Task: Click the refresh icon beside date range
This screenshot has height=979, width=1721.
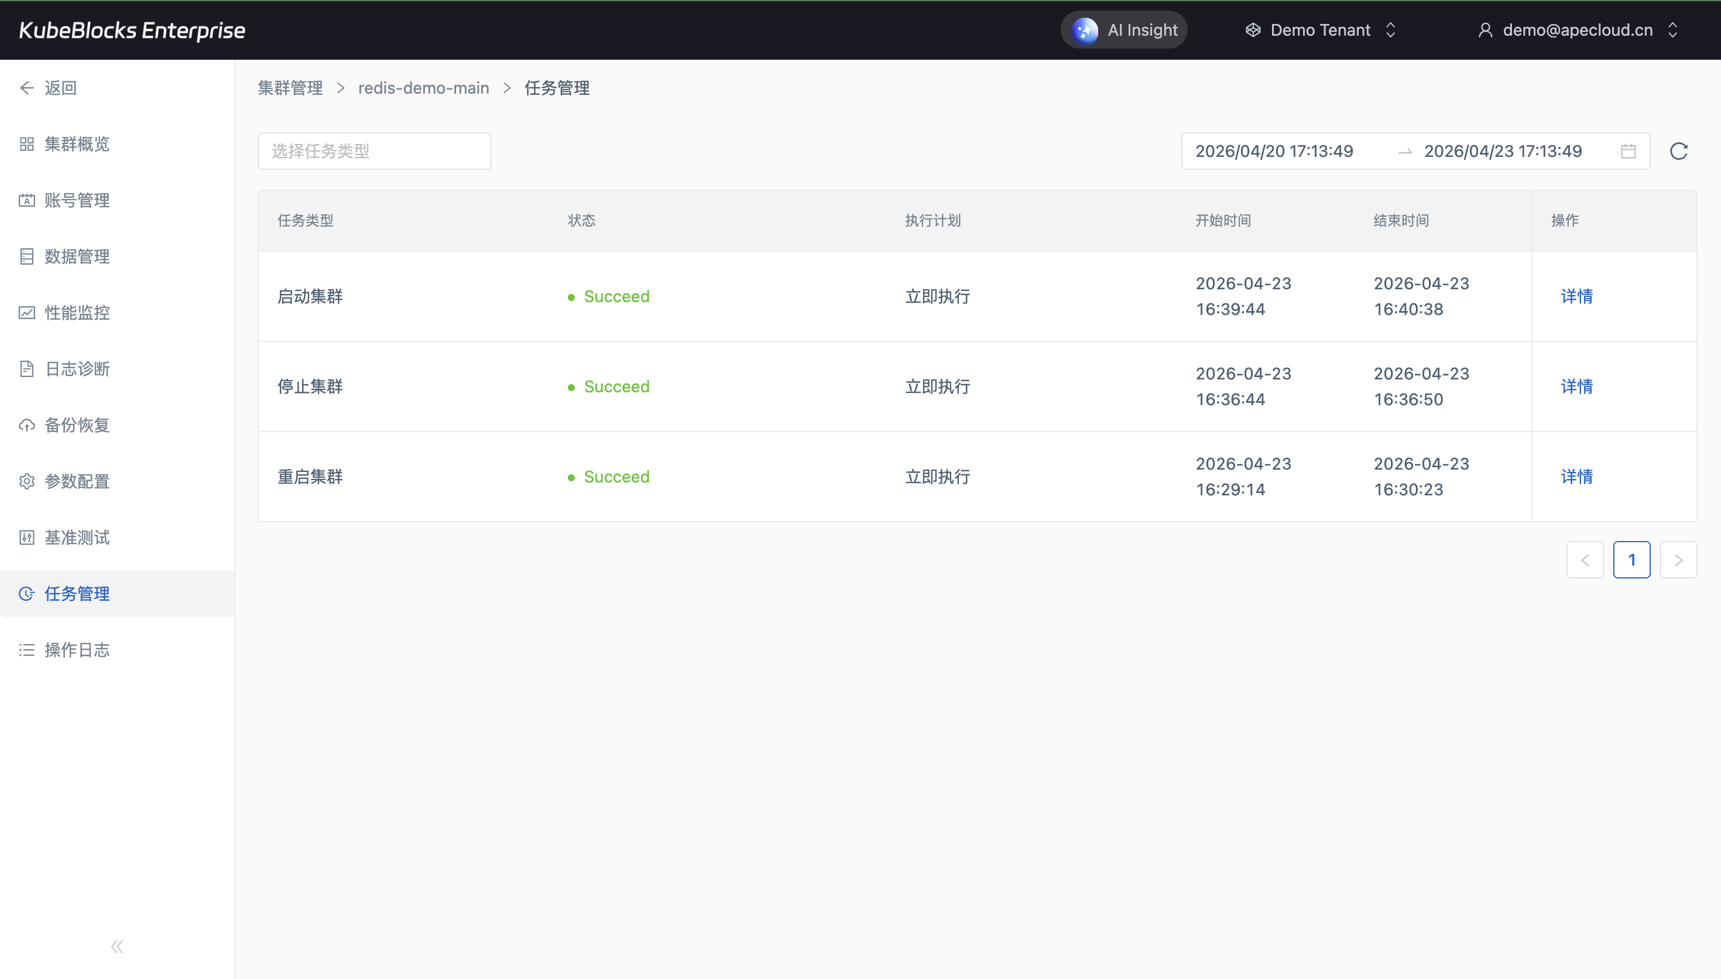Action: click(1678, 151)
